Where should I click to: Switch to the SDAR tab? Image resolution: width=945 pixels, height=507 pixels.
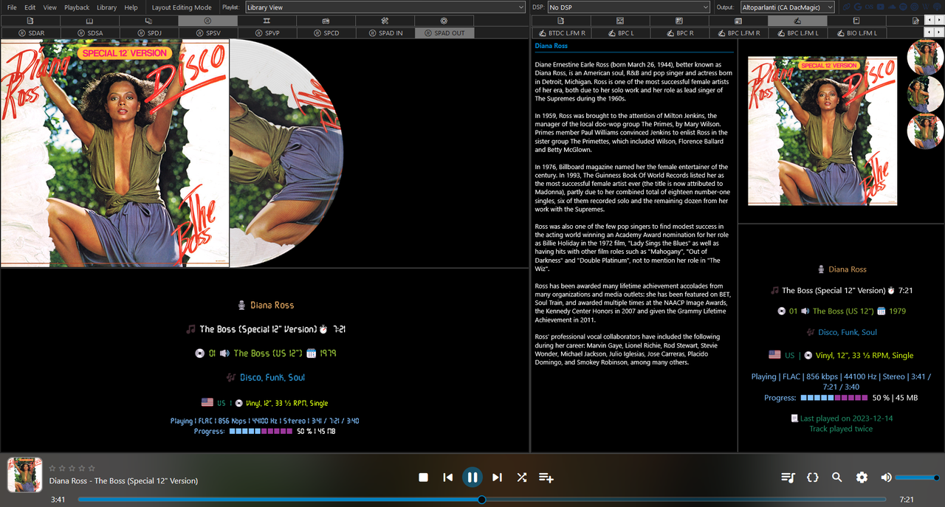point(30,33)
